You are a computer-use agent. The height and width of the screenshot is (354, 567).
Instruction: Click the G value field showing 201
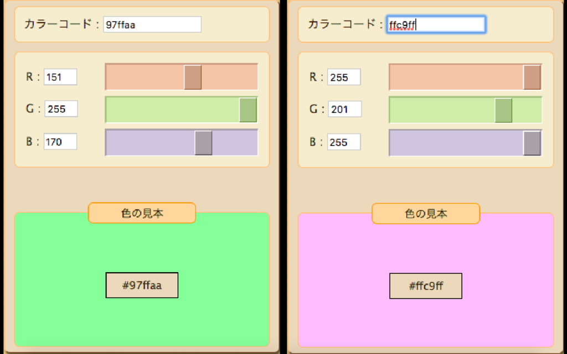(344, 109)
